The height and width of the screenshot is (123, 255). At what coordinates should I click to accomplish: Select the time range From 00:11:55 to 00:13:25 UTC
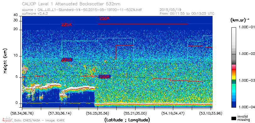click(187, 13)
